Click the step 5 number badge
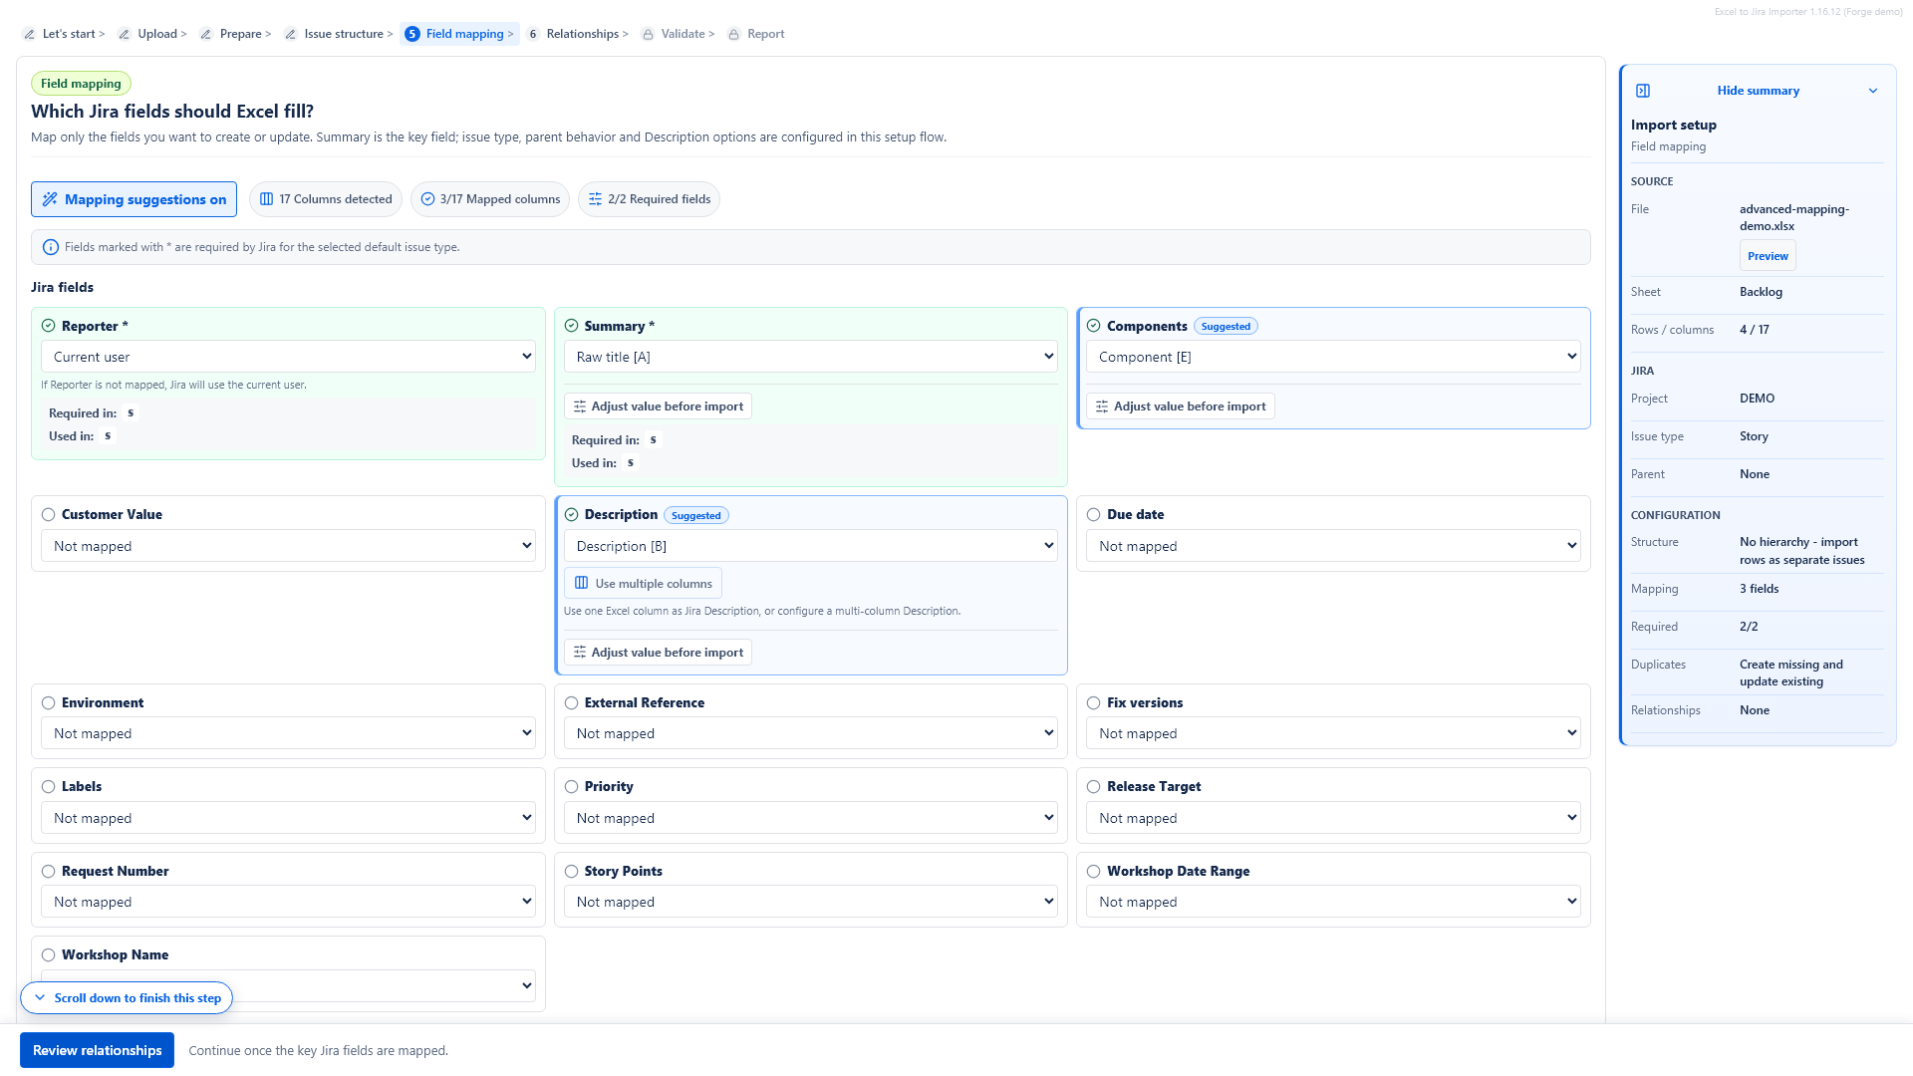 pos(412,34)
